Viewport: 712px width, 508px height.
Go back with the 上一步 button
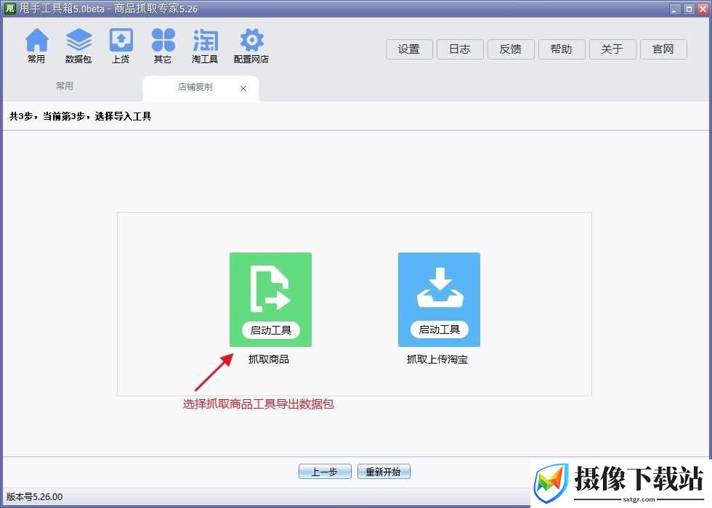[325, 472]
